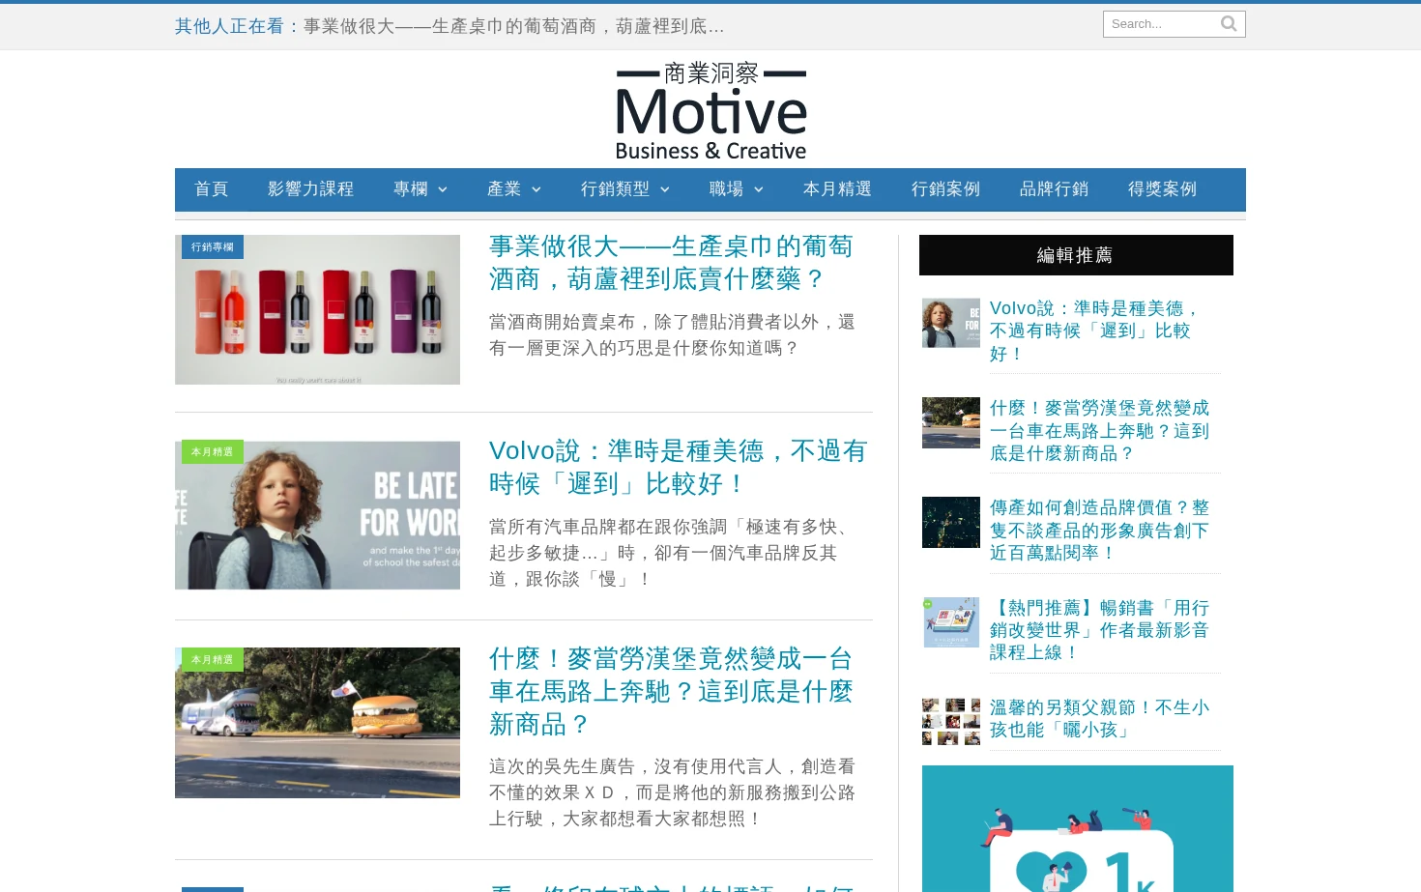Open sidebar link 什麼！麥當勞漢堡竟然變成一台車

(1099, 430)
